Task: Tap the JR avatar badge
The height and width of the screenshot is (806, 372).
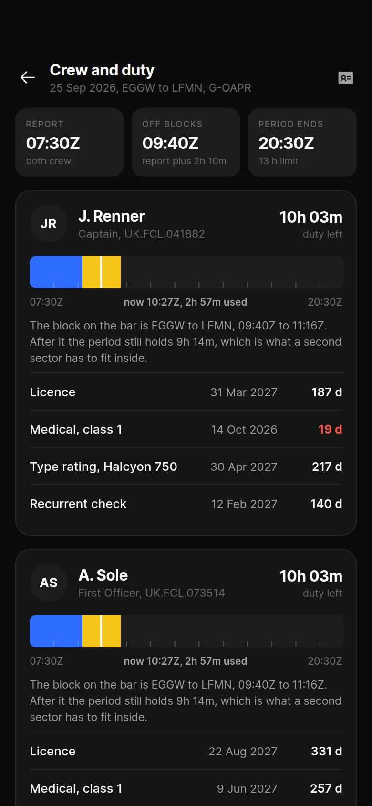Action: click(48, 223)
